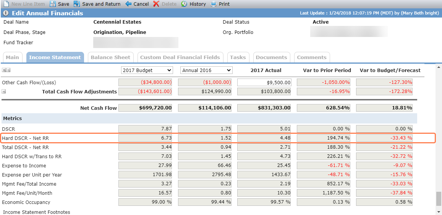Open the Annual 2016 dropdown
This screenshot has height=215, width=442.
(x=206, y=70)
